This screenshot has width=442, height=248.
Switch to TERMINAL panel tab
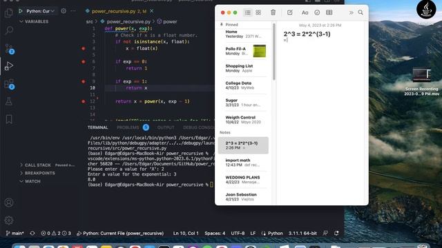(97, 127)
